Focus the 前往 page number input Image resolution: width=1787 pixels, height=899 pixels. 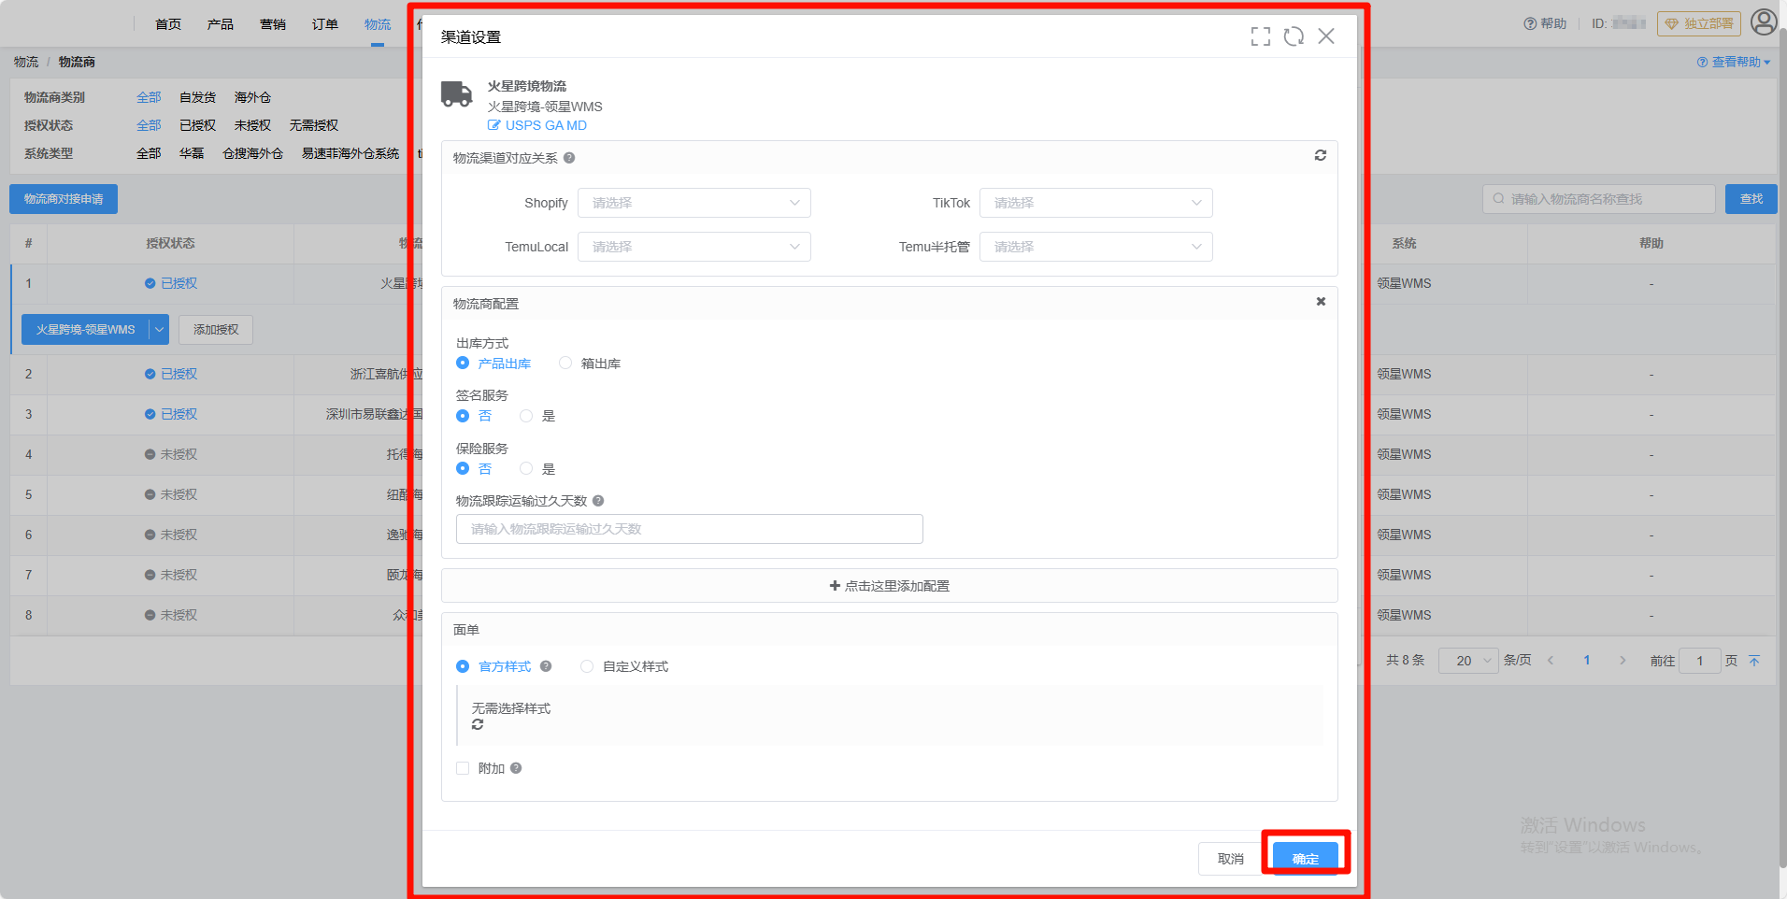tap(1700, 661)
